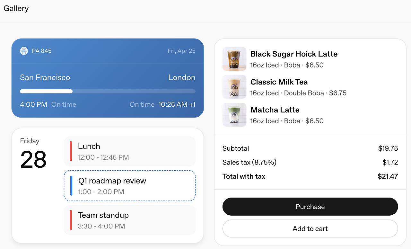The image size is (411, 249).
Task: Click the Fri, Apr 25 flight date
Action: click(181, 51)
